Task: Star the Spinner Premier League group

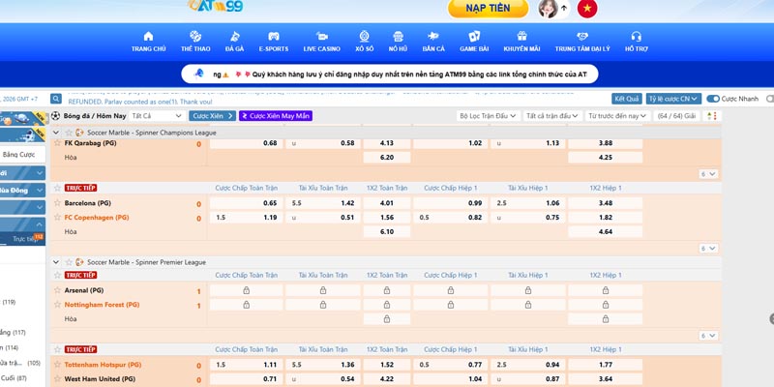Action: click(68, 262)
